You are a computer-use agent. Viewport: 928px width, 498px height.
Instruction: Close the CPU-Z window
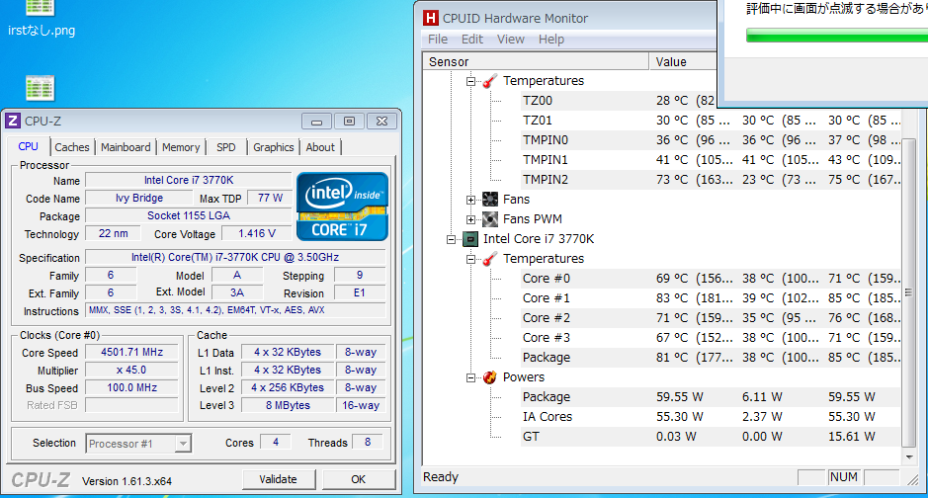pyautogui.click(x=381, y=122)
